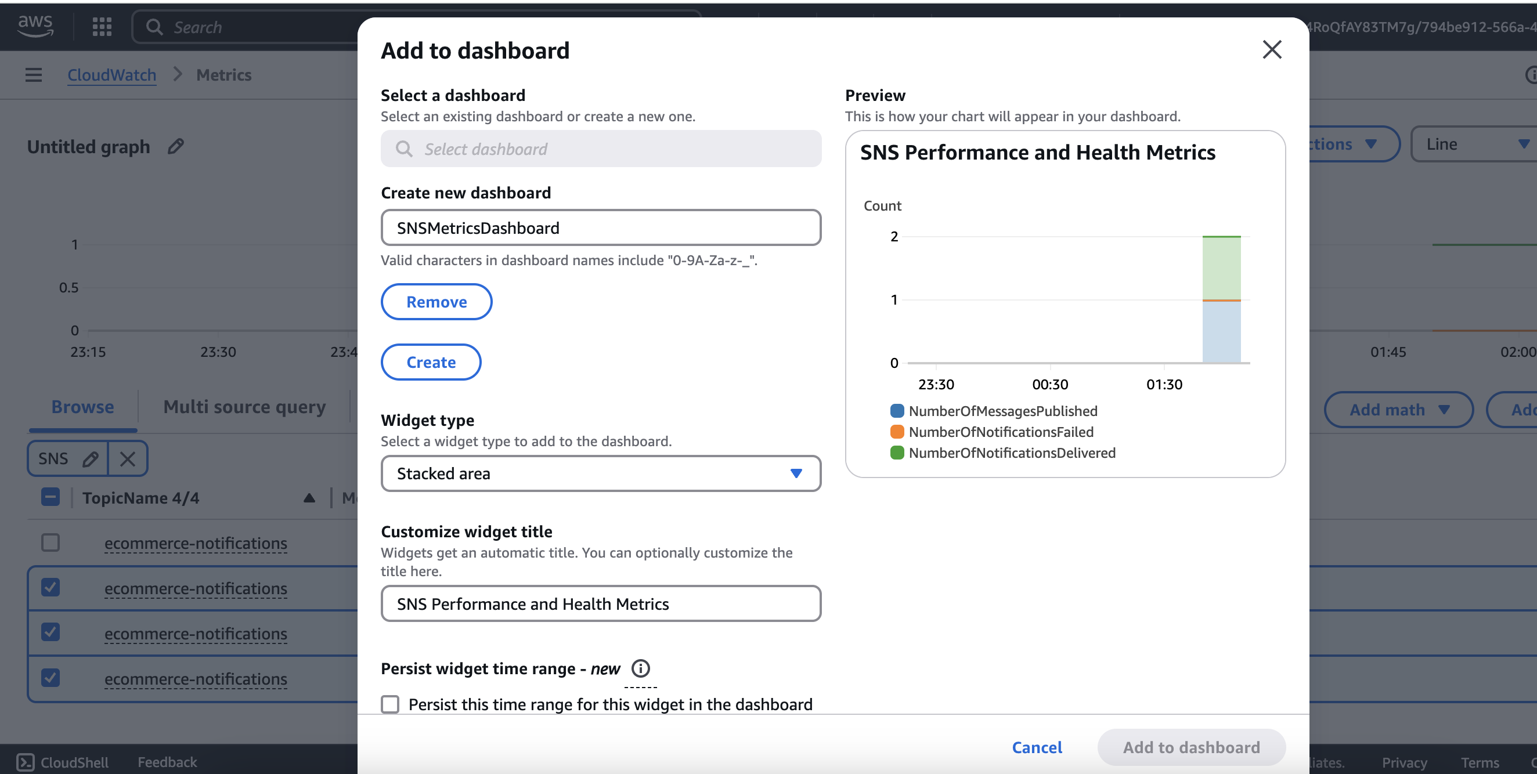Image resolution: width=1537 pixels, height=774 pixels.
Task: Click the Add to dashboard button
Action: [1191, 747]
